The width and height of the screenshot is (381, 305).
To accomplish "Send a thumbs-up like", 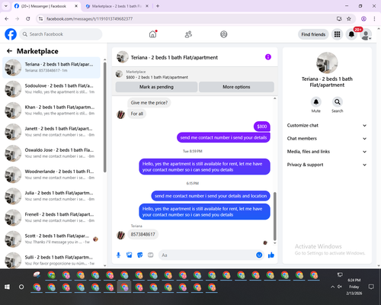I will point(271,255).
